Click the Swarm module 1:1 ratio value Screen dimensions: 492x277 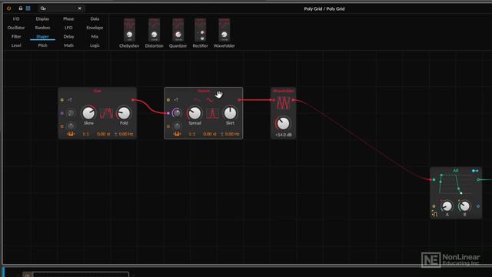click(x=191, y=134)
